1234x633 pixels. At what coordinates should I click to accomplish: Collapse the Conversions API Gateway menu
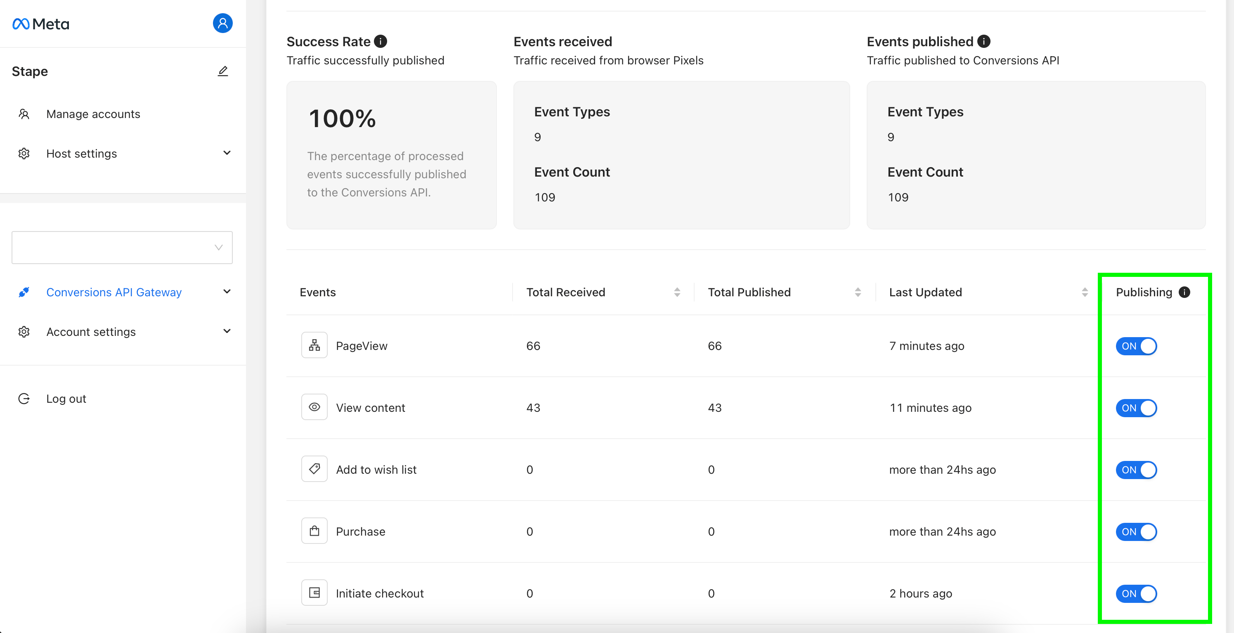(x=227, y=292)
